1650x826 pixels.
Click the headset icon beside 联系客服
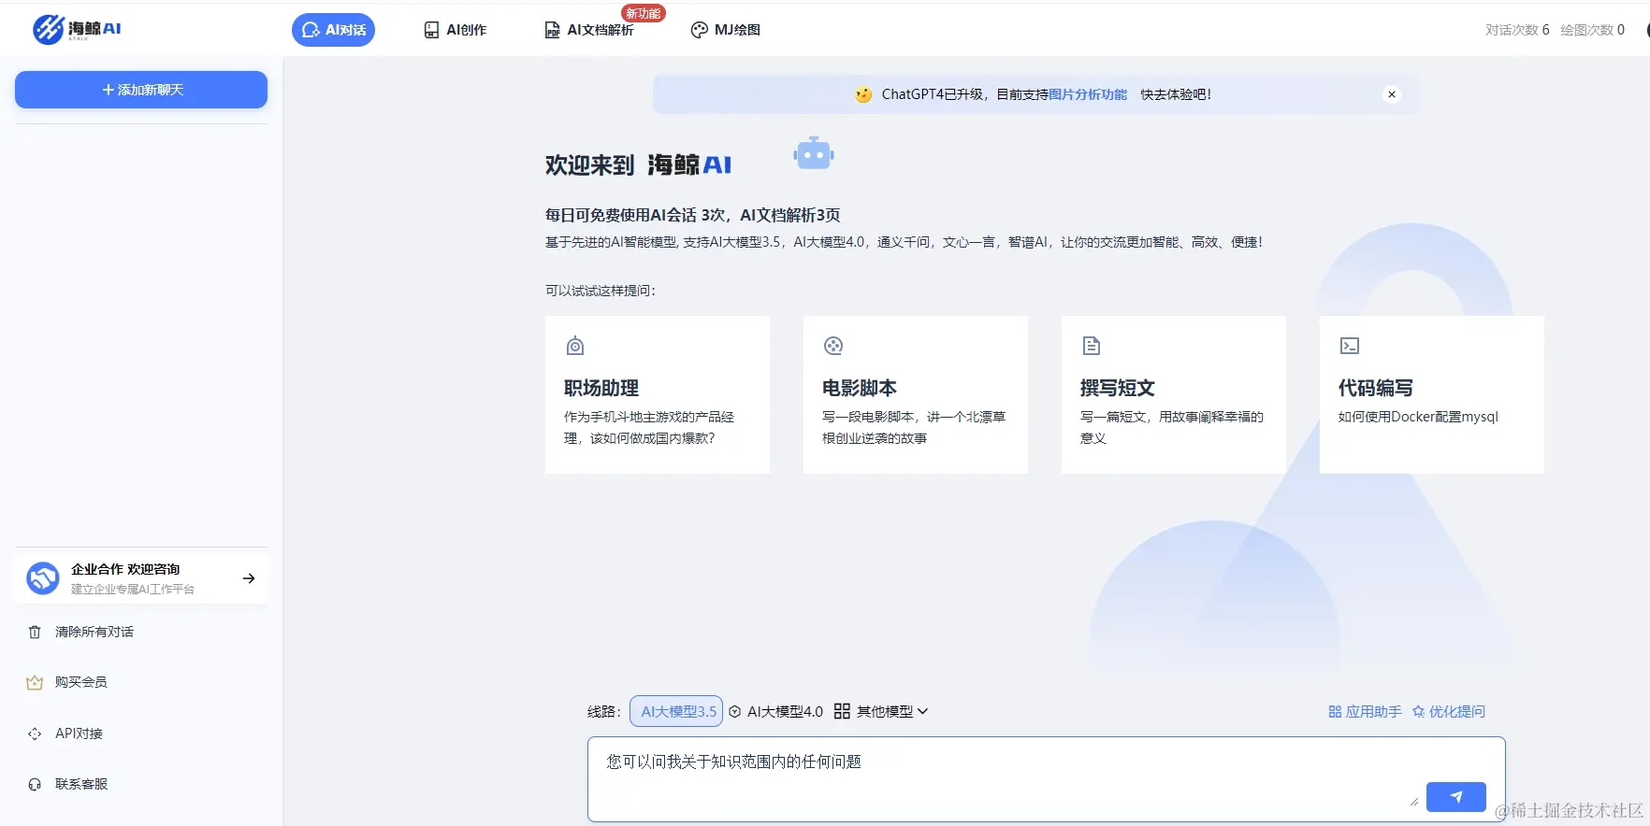(35, 785)
